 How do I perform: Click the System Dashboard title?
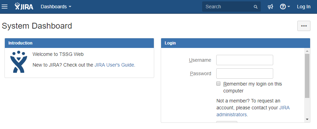[x=37, y=26]
